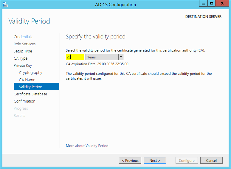Click the AD CS Configuration title bar icon
The height and width of the screenshot is (169, 231).
pyautogui.click(x=5, y=4)
